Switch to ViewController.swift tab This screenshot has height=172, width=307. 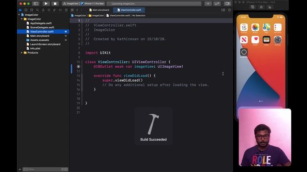[129, 10]
